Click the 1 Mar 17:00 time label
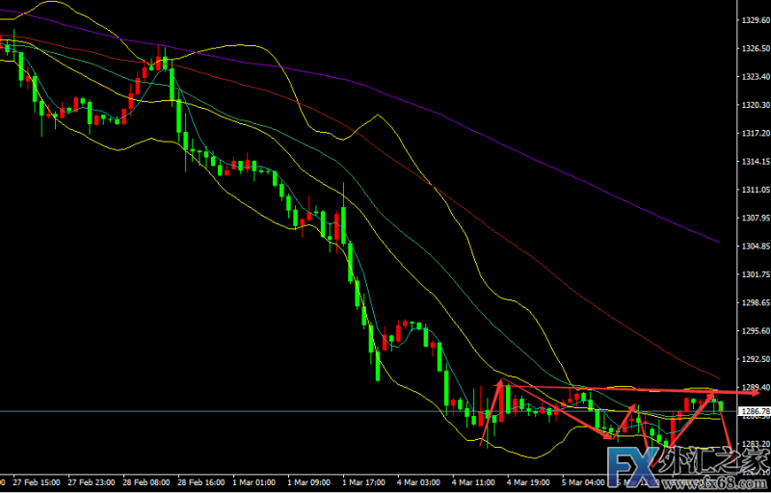This screenshot has height=493, width=771. coord(364,482)
